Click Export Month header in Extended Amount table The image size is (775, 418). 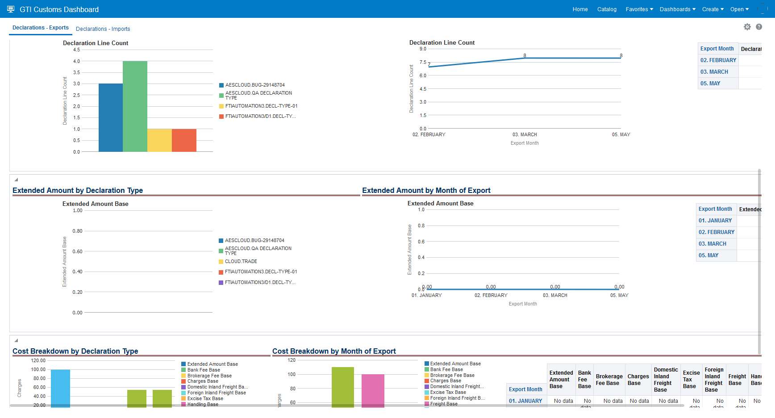point(715,209)
